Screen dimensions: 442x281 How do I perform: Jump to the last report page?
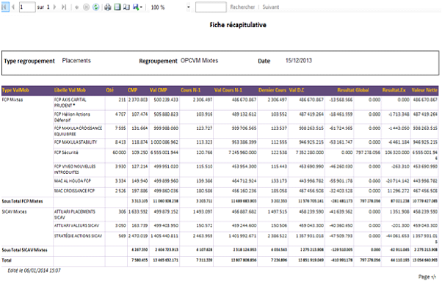click(x=64, y=7)
